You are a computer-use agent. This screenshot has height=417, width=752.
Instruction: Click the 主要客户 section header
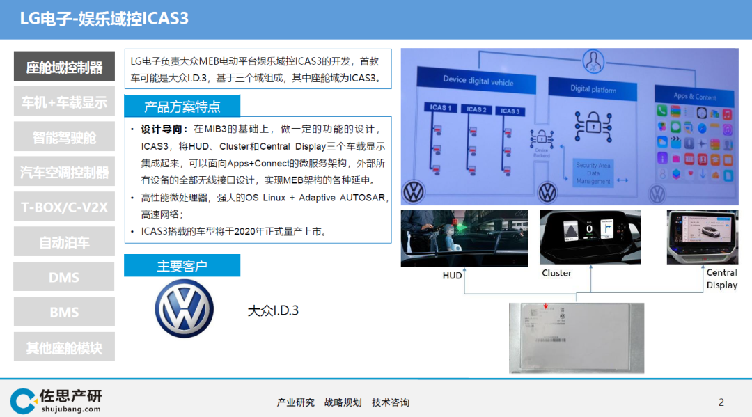point(182,265)
